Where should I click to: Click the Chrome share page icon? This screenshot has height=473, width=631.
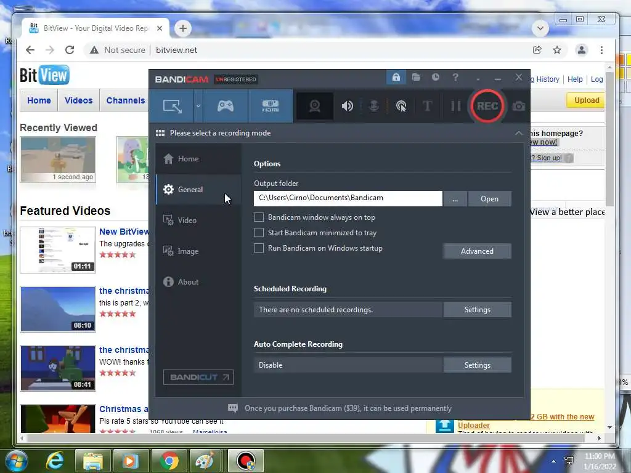coord(537,50)
